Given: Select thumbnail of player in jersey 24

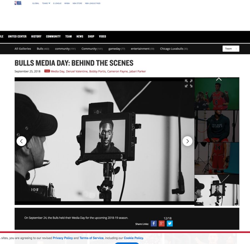Looking at the screenshot, I should (x=217, y=158).
